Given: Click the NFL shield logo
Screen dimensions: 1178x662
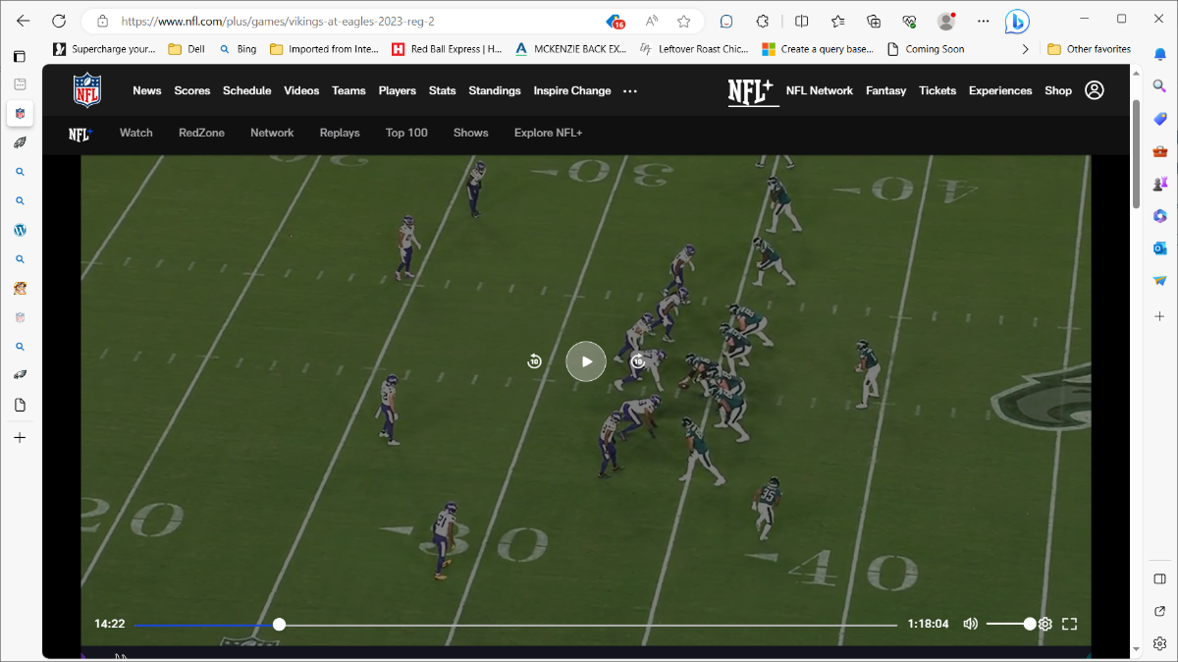Looking at the screenshot, I should (87, 90).
